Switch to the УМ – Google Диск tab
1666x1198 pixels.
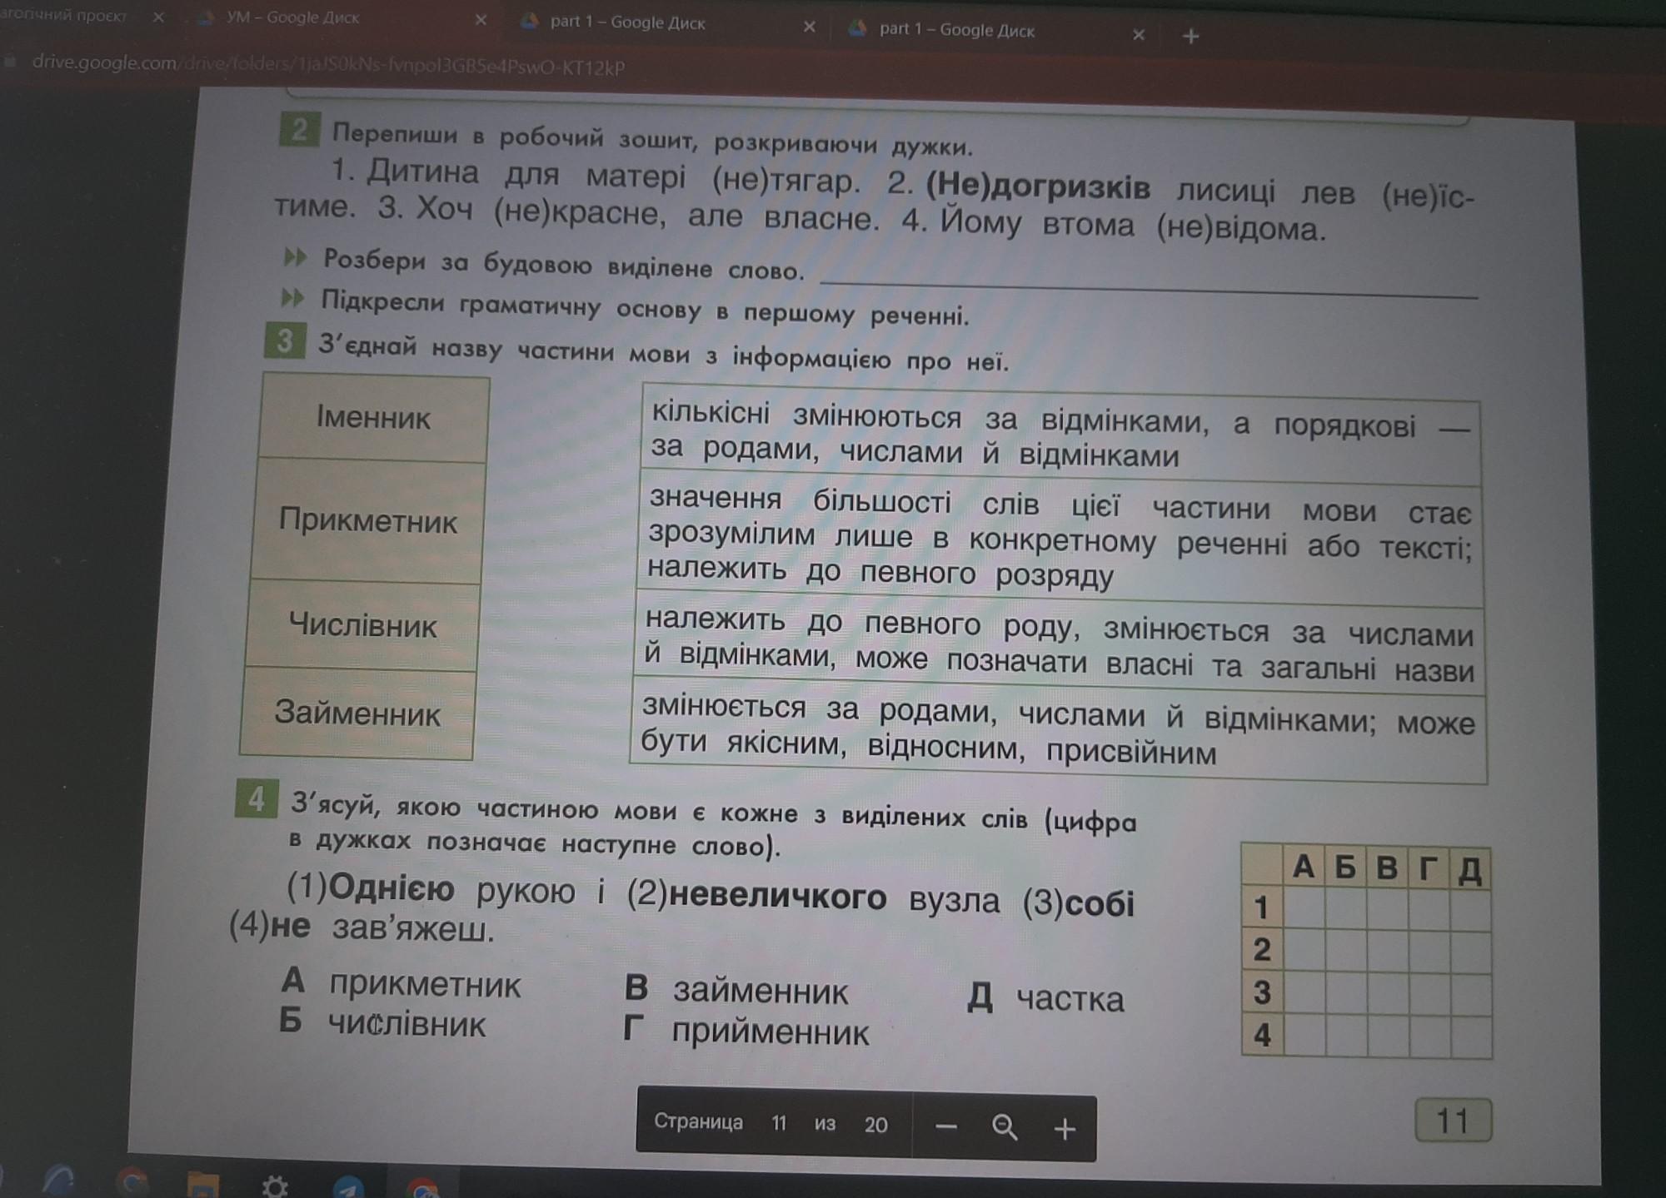pos(292,17)
